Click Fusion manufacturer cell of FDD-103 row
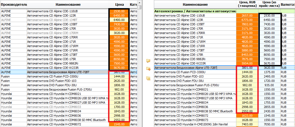The height and width of the screenshot is (127, 295). point(14,81)
